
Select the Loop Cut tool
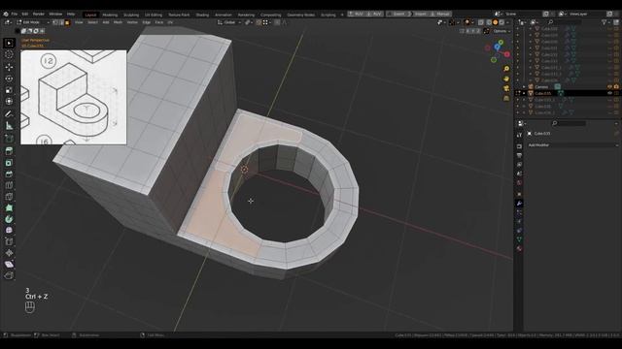click(9, 185)
